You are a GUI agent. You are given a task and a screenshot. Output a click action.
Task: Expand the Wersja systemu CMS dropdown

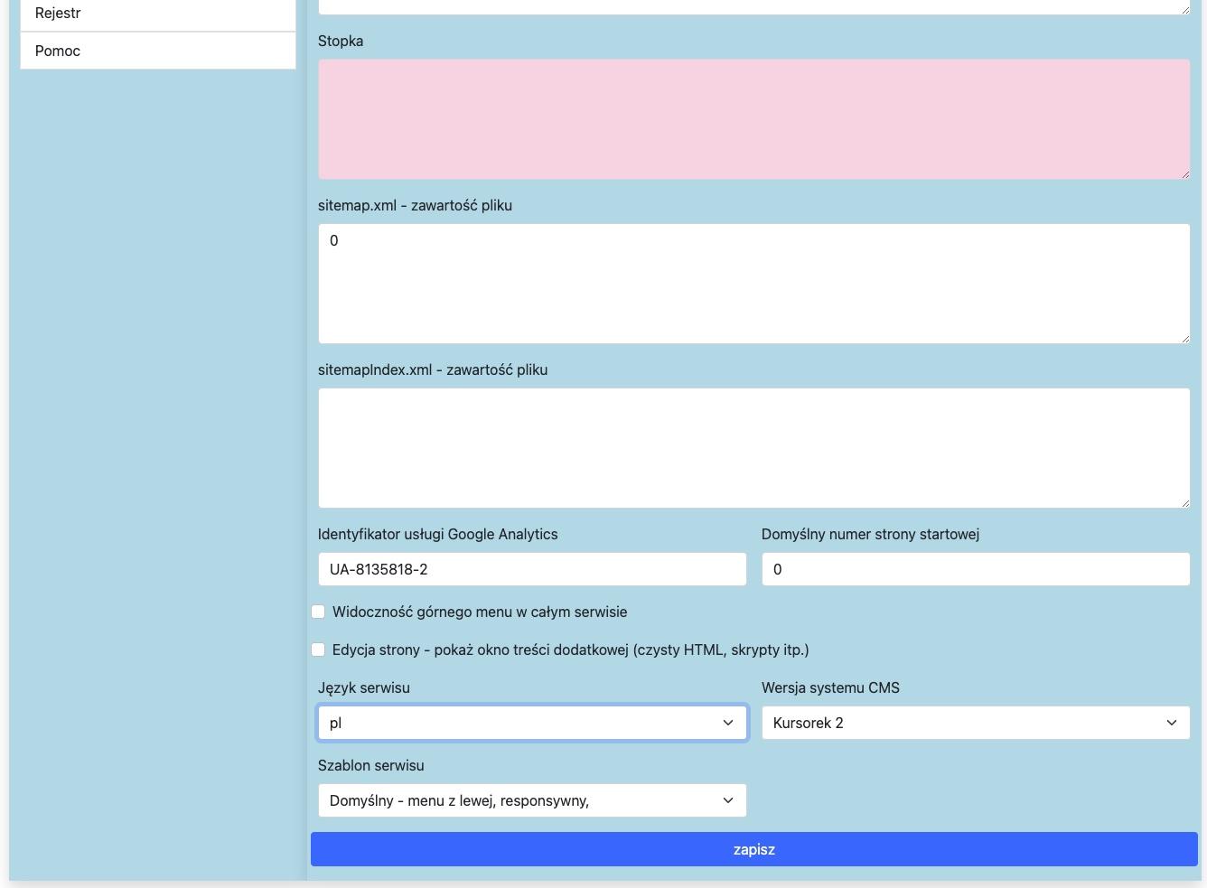click(x=975, y=723)
